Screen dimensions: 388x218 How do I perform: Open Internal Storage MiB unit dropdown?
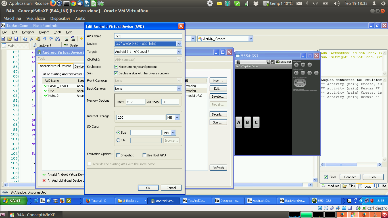(177, 118)
